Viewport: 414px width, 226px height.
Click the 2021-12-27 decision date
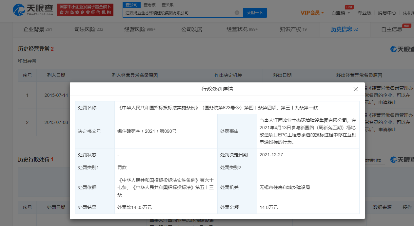point(271,155)
